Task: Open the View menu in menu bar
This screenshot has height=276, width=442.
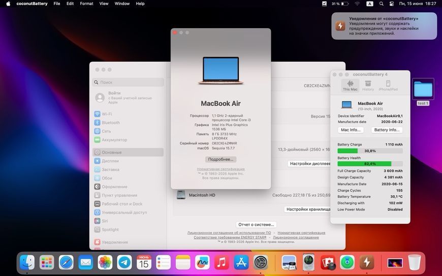Action: click(104, 4)
